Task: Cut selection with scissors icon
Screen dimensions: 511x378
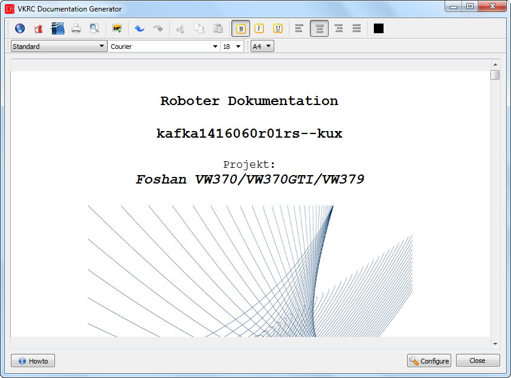Action: (x=181, y=28)
